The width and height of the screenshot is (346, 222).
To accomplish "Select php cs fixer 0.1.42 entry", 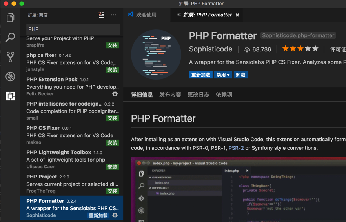I will (72, 62).
